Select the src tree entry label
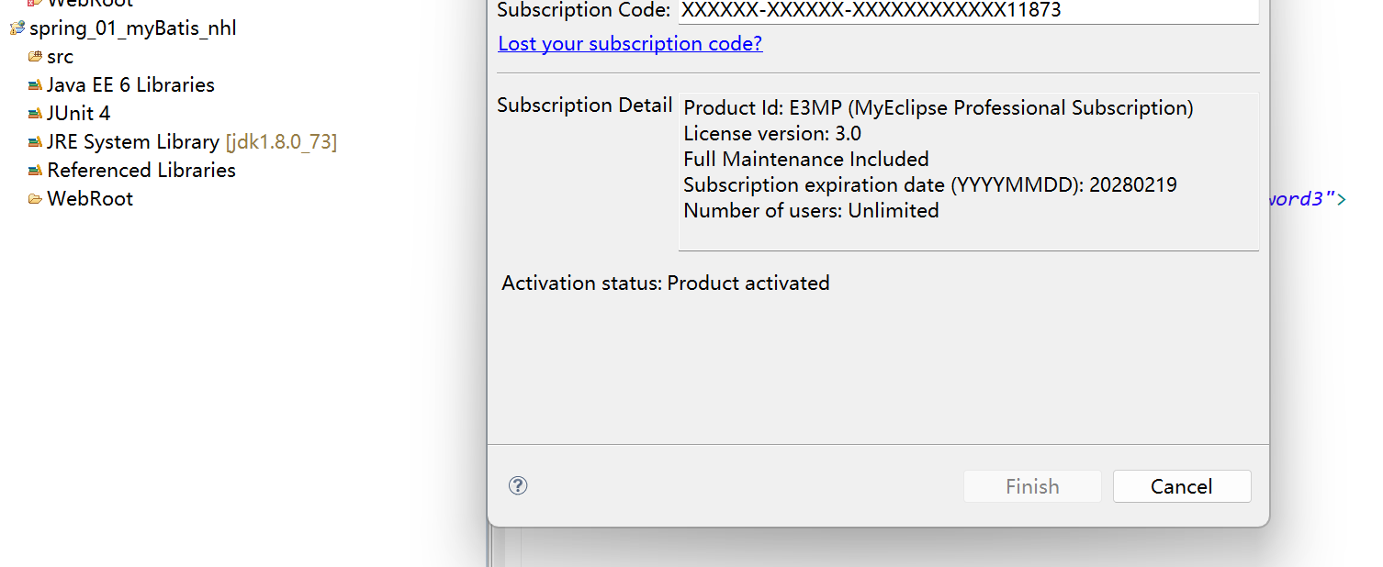The width and height of the screenshot is (1383, 567). [x=61, y=57]
